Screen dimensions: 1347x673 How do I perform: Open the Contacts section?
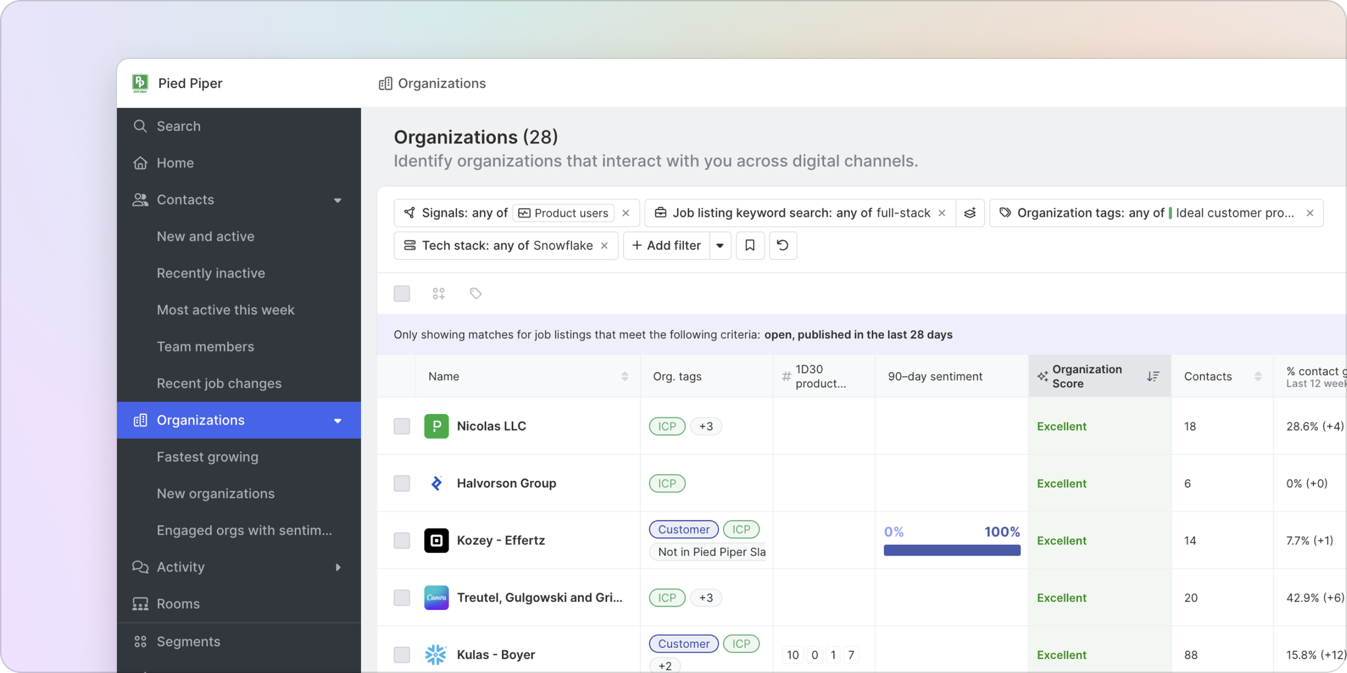coord(239,200)
